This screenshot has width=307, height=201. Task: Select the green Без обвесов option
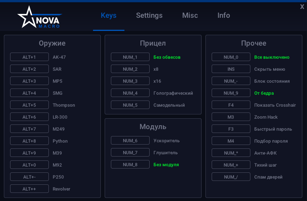(x=167, y=57)
